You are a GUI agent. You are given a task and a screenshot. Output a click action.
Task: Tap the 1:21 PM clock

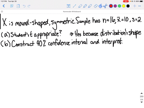pos(4,1)
